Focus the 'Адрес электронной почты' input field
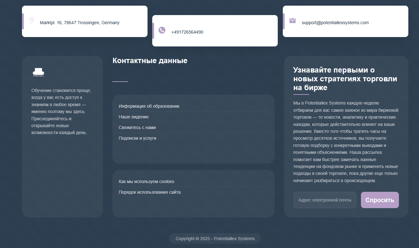This screenshot has height=248, width=419. (x=325, y=200)
